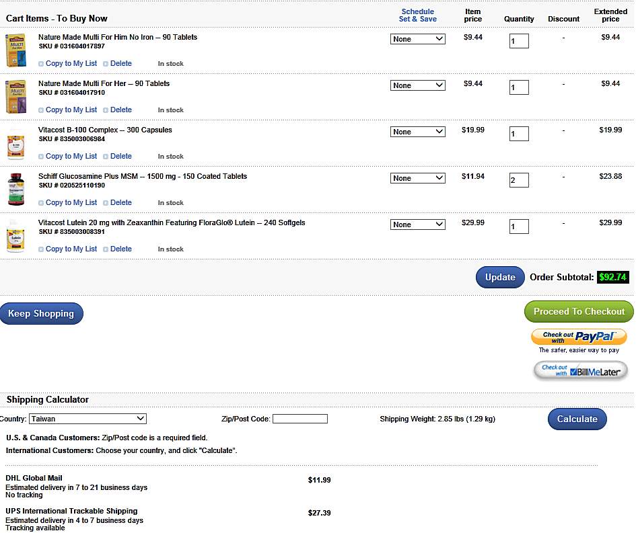The image size is (636, 533).
Task: Click UPS International Trackable Shipping option text
Action: (x=71, y=511)
